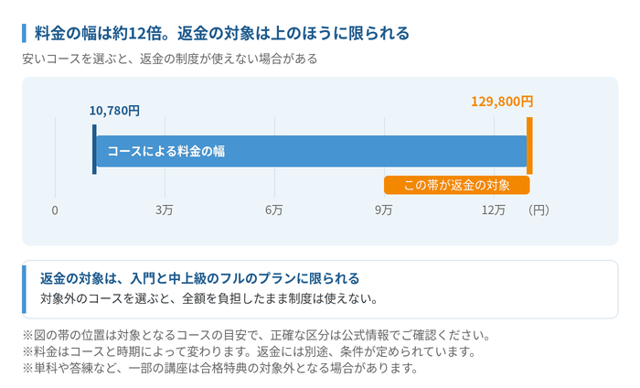
Task: Click the orange この帯が返金の対象 band
Action: click(x=457, y=185)
